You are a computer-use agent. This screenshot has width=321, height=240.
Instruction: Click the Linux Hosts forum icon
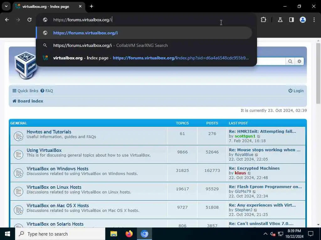(x=18, y=192)
